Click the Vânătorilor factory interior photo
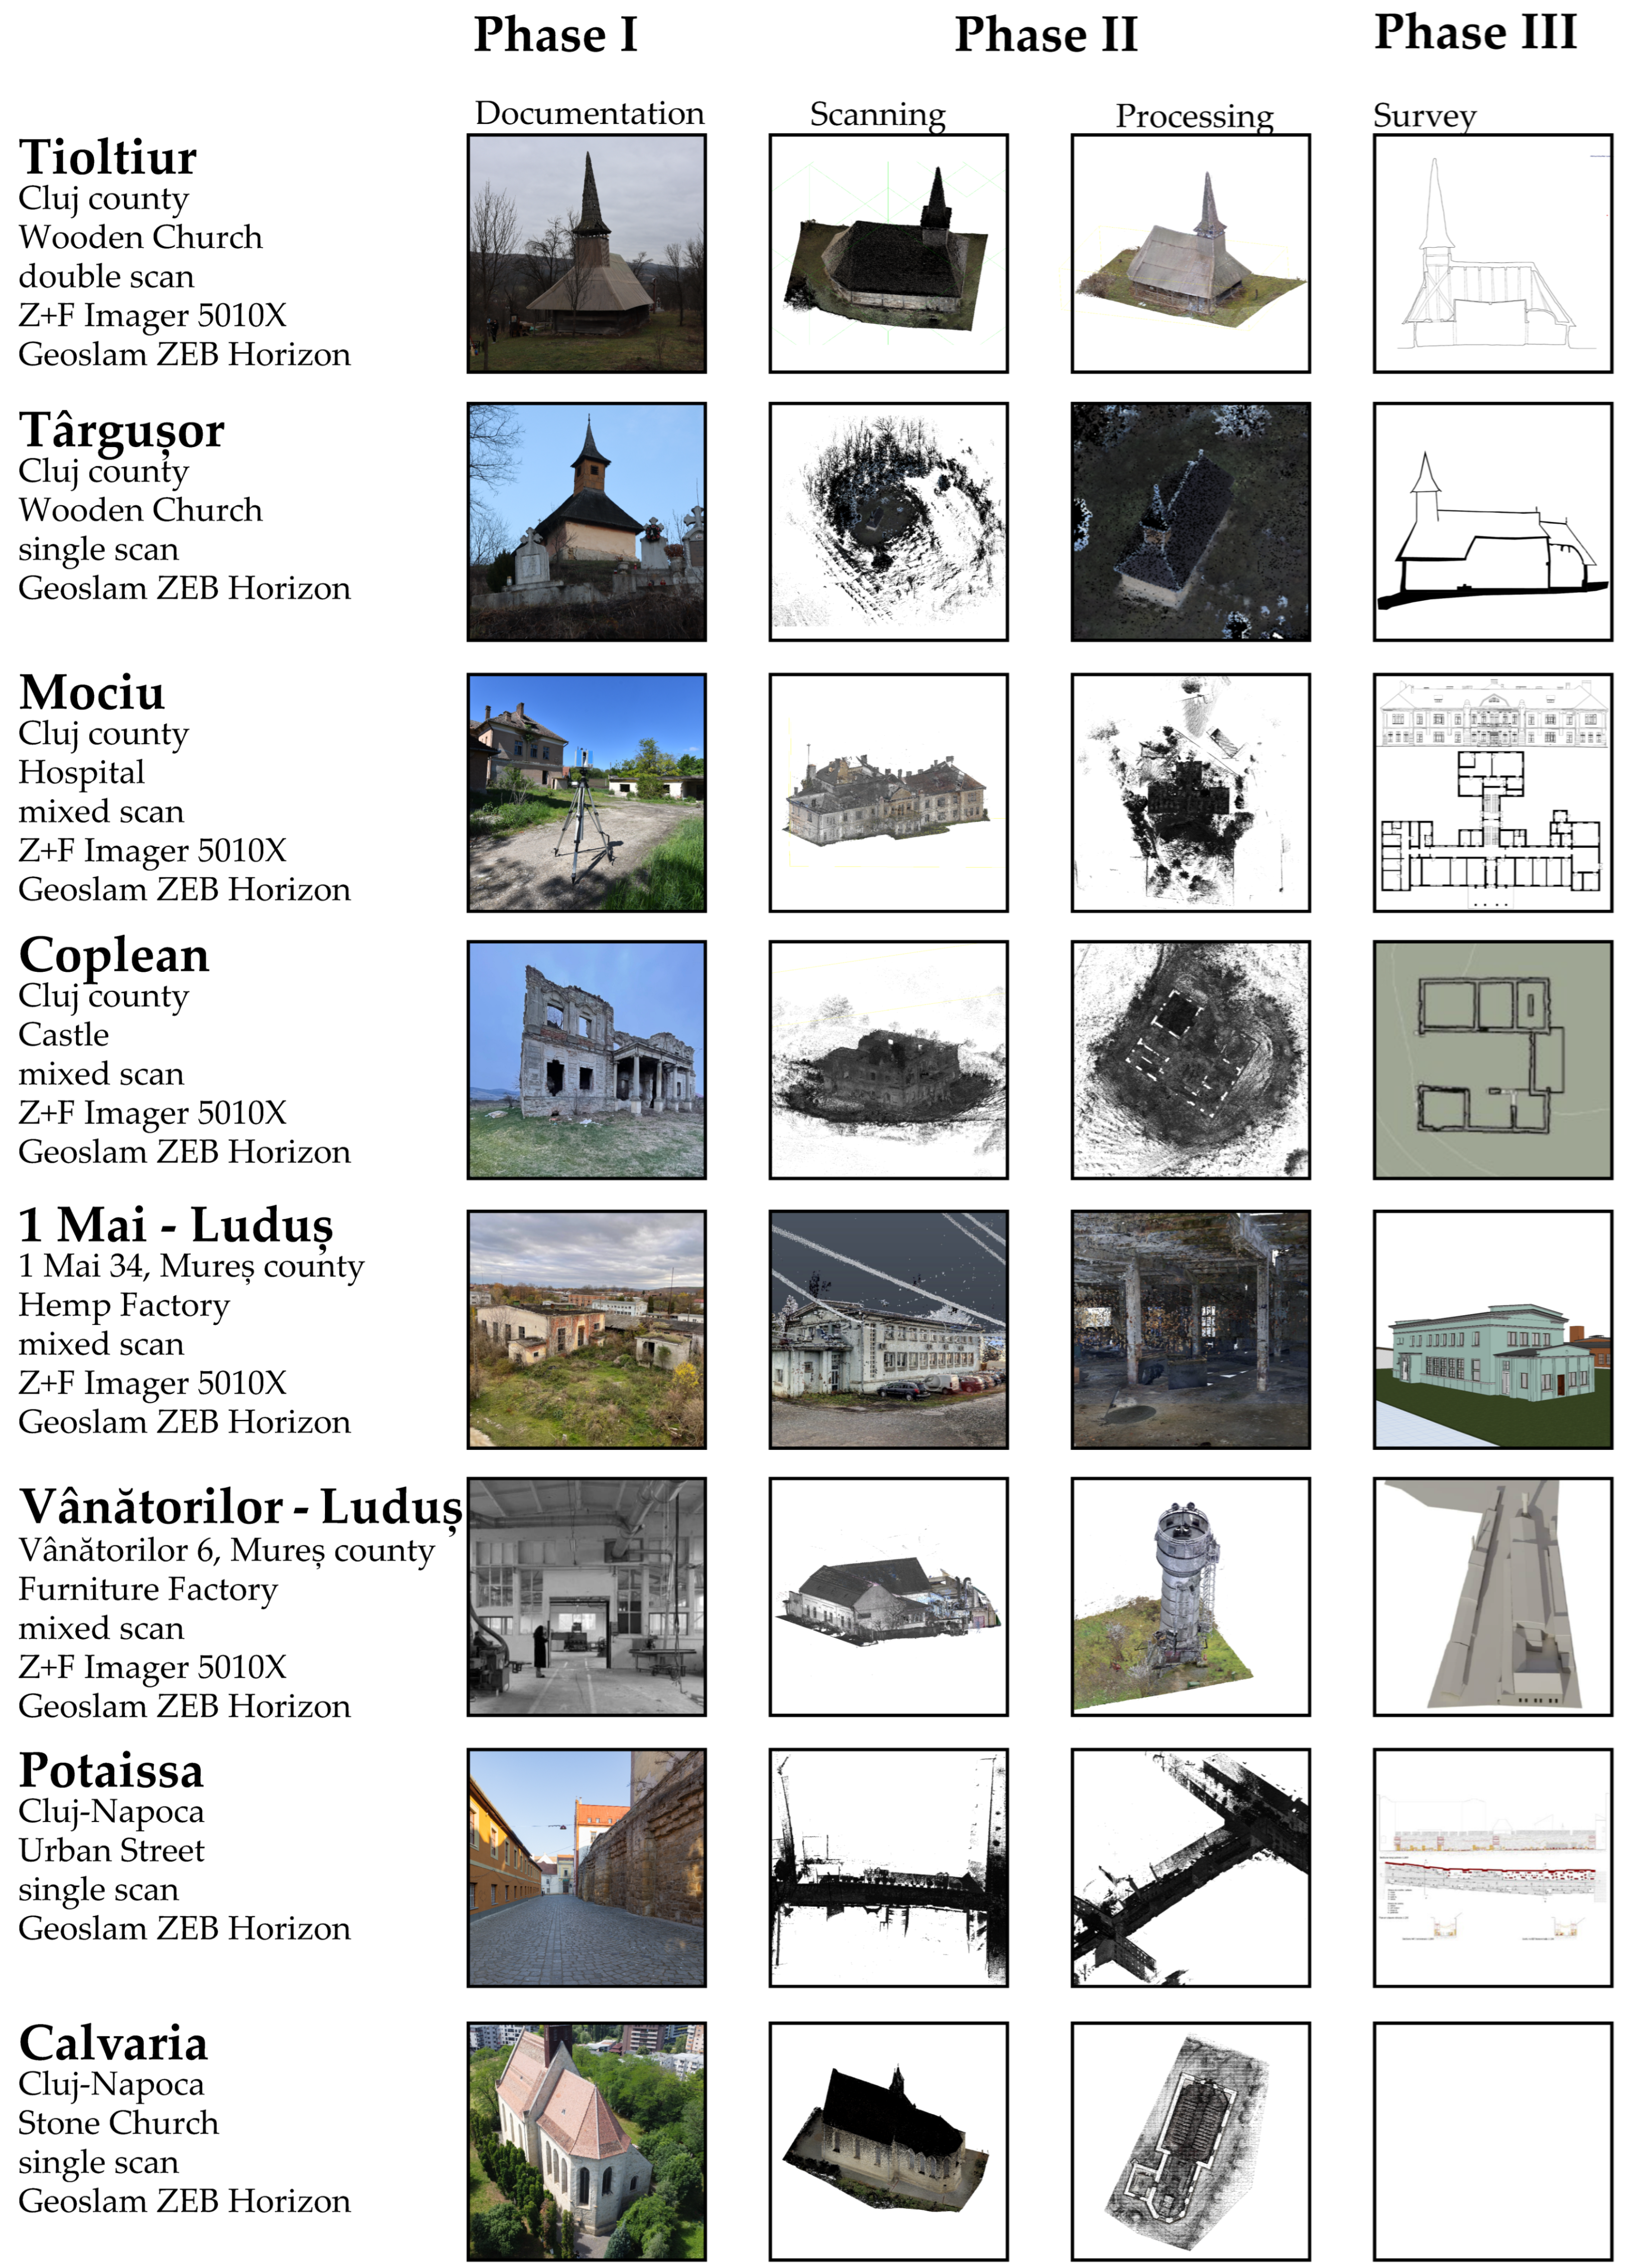 pyautogui.click(x=586, y=1597)
